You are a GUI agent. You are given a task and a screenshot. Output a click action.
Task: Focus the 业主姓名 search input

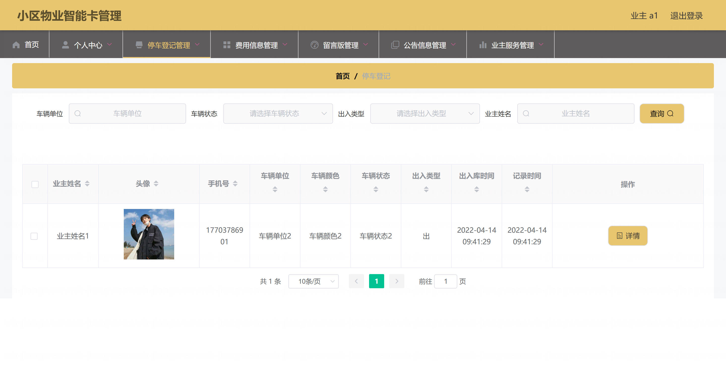point(576,114)
